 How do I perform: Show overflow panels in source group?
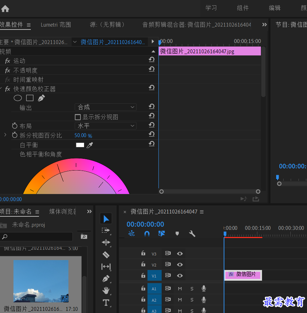click(x=264, y=25)
